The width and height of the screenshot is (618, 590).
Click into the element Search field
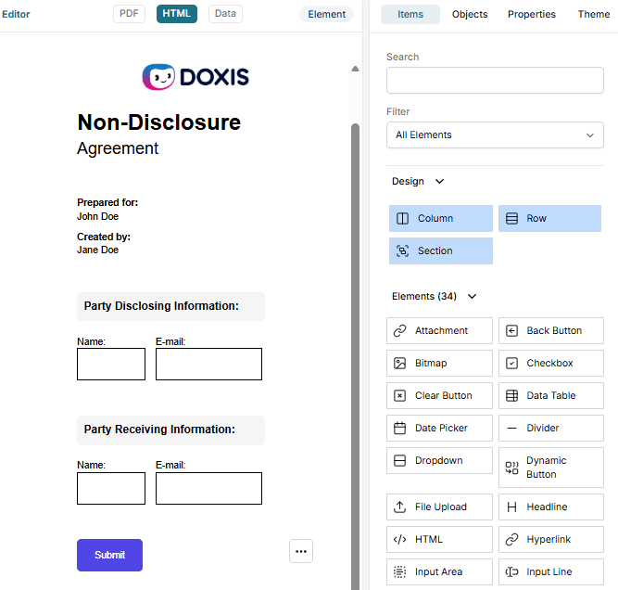(495, 80)
